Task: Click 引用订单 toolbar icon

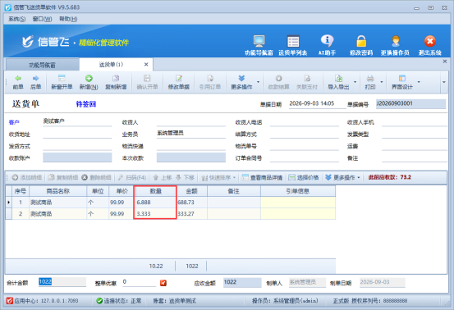Action: coord(210,82)
